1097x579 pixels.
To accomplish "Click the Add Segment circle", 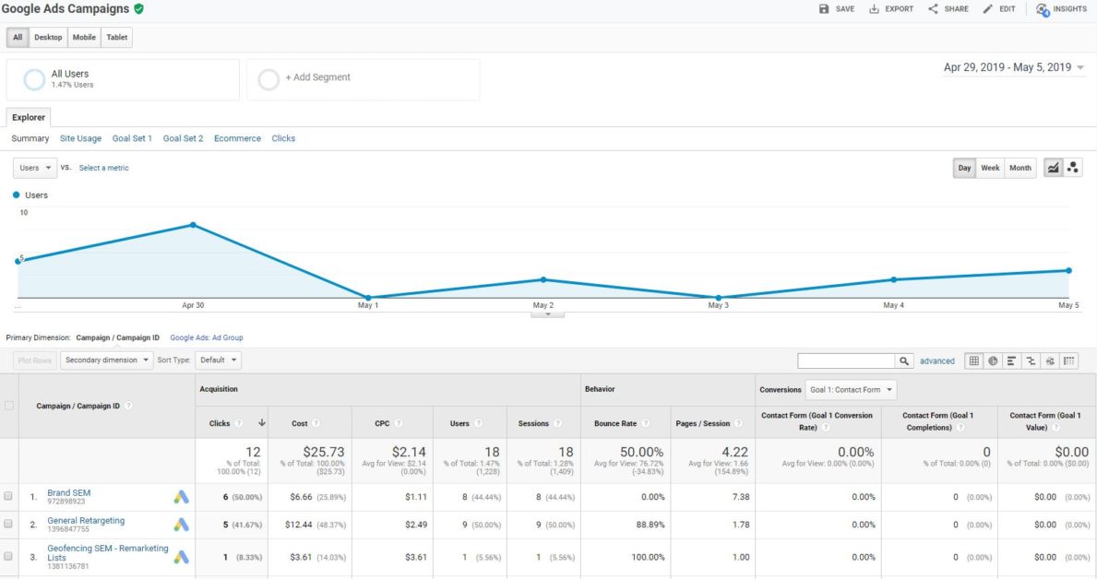I will pyautogui.click(x=268, y=79).
